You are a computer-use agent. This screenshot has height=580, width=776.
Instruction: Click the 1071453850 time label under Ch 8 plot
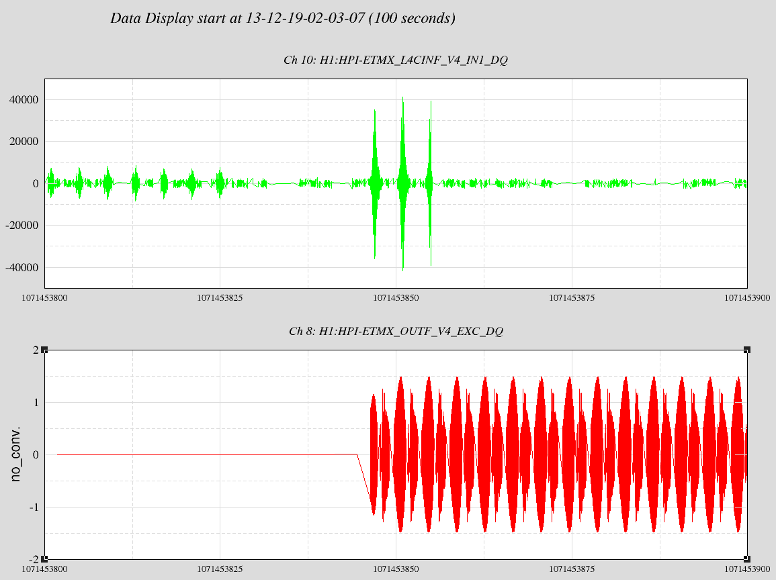(x=396, y=569)
